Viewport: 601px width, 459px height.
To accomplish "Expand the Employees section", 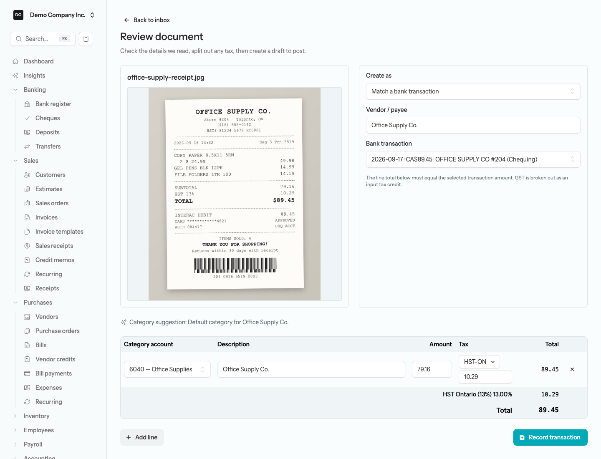I will [15, 430].
